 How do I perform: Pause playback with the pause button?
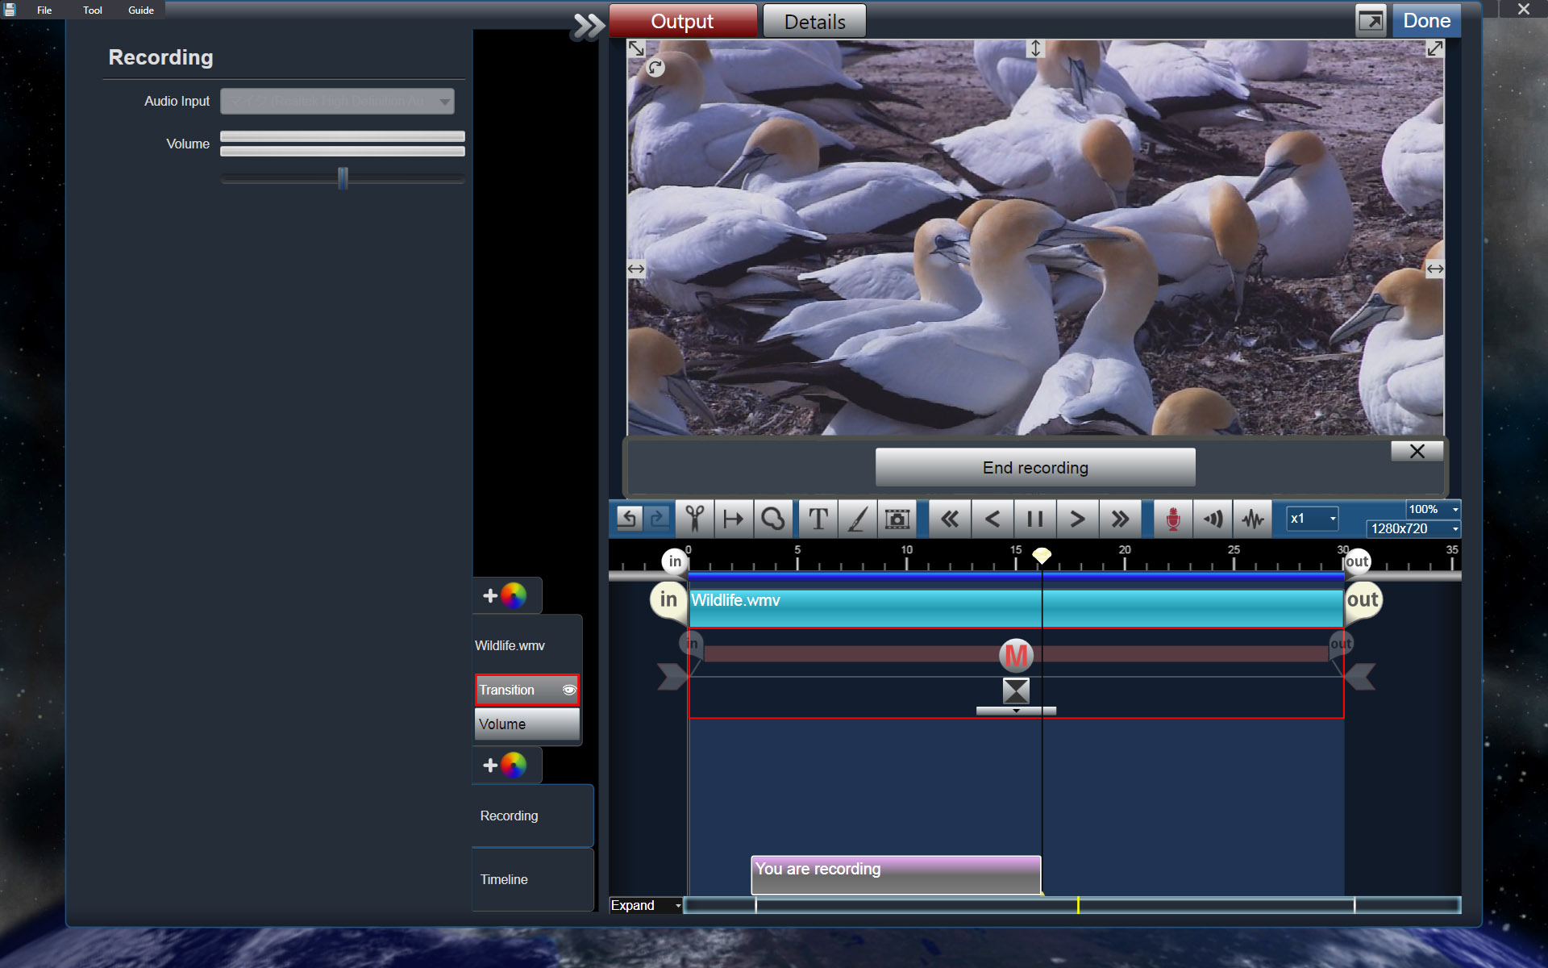[1034, 519]
